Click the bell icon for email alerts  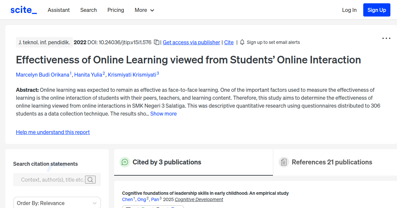(242, 42)
